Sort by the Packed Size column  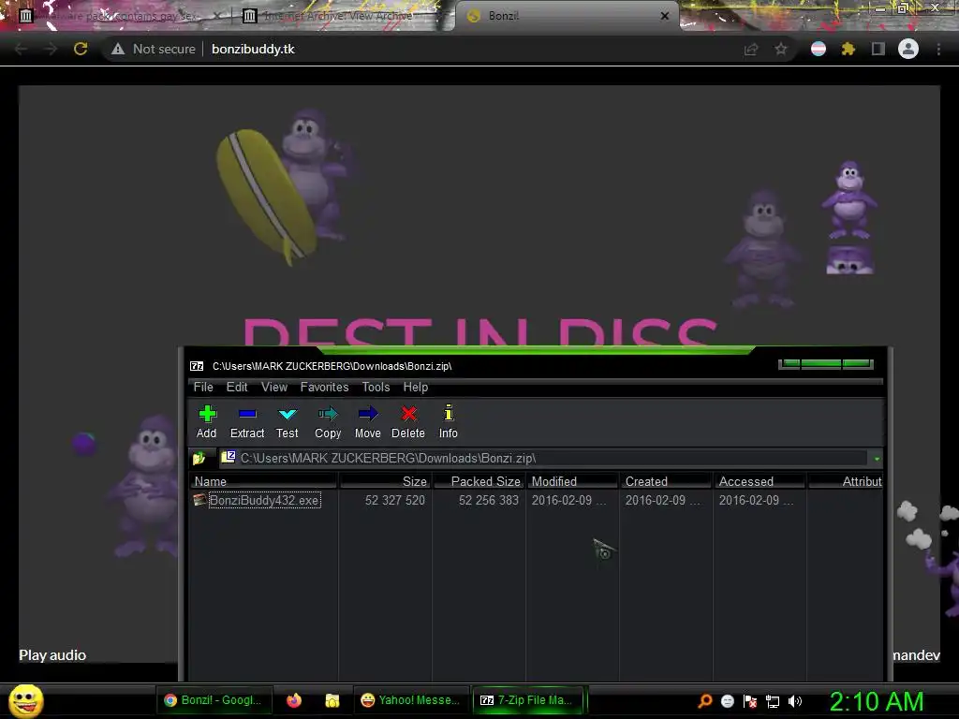(479, 481)
